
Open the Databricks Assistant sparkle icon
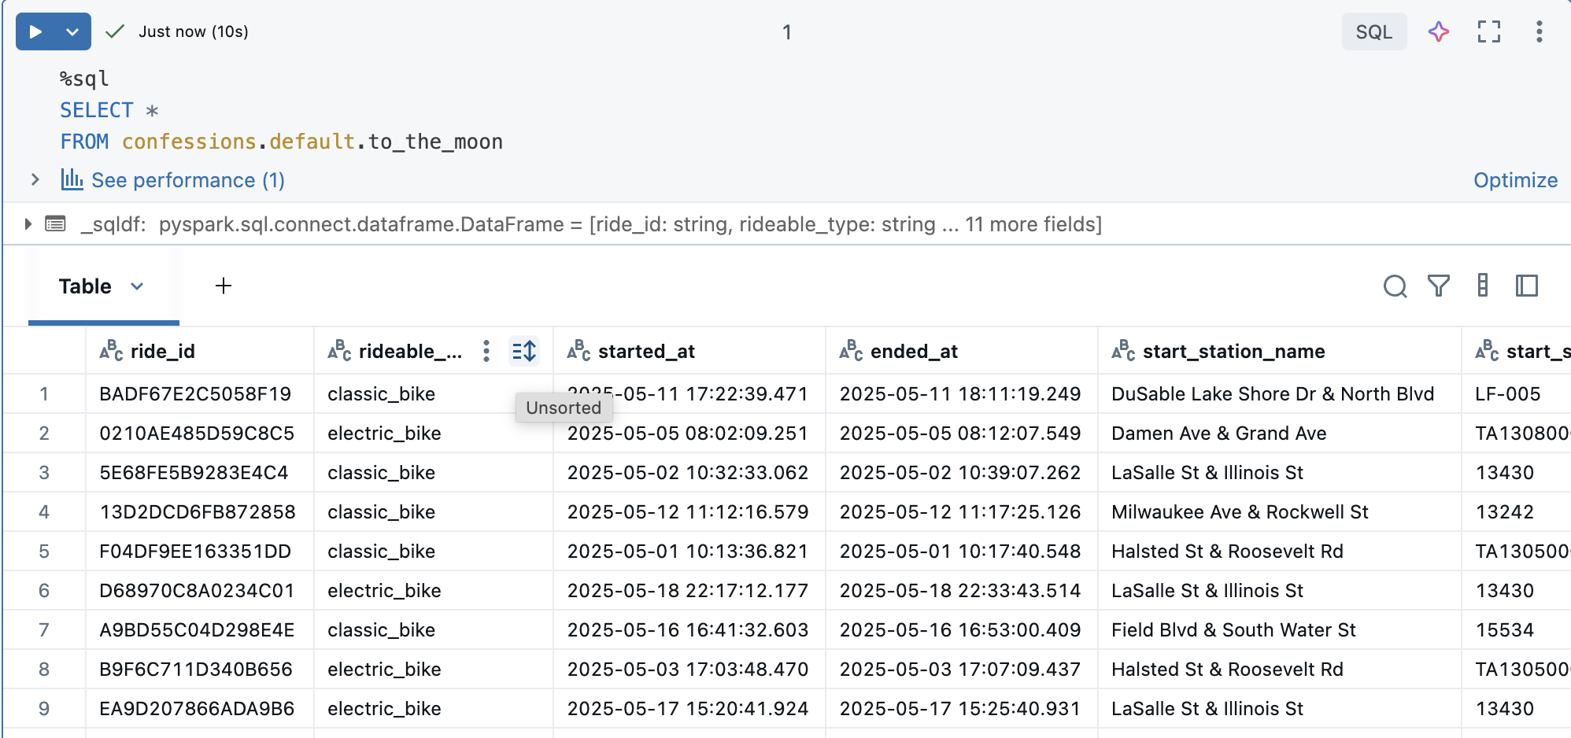(1438, 31)
